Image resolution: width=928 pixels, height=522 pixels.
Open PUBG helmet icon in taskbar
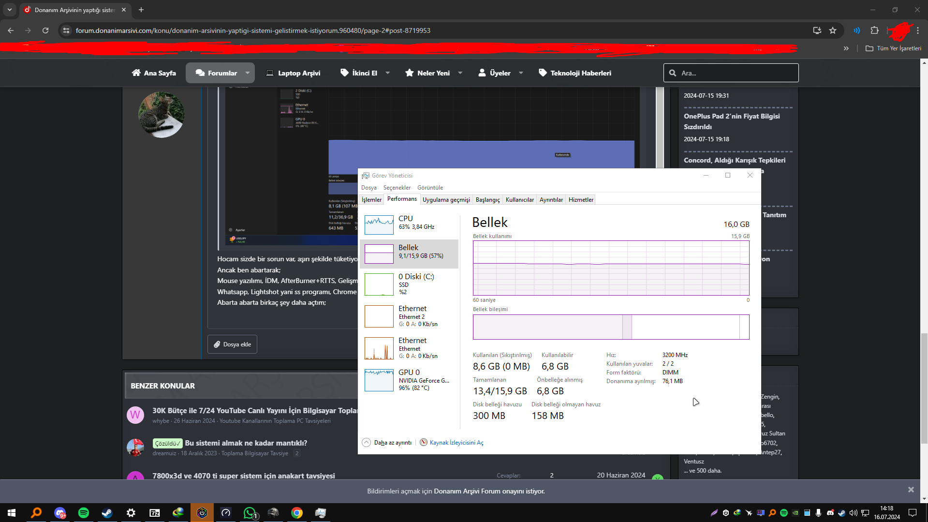click(273, 513)
